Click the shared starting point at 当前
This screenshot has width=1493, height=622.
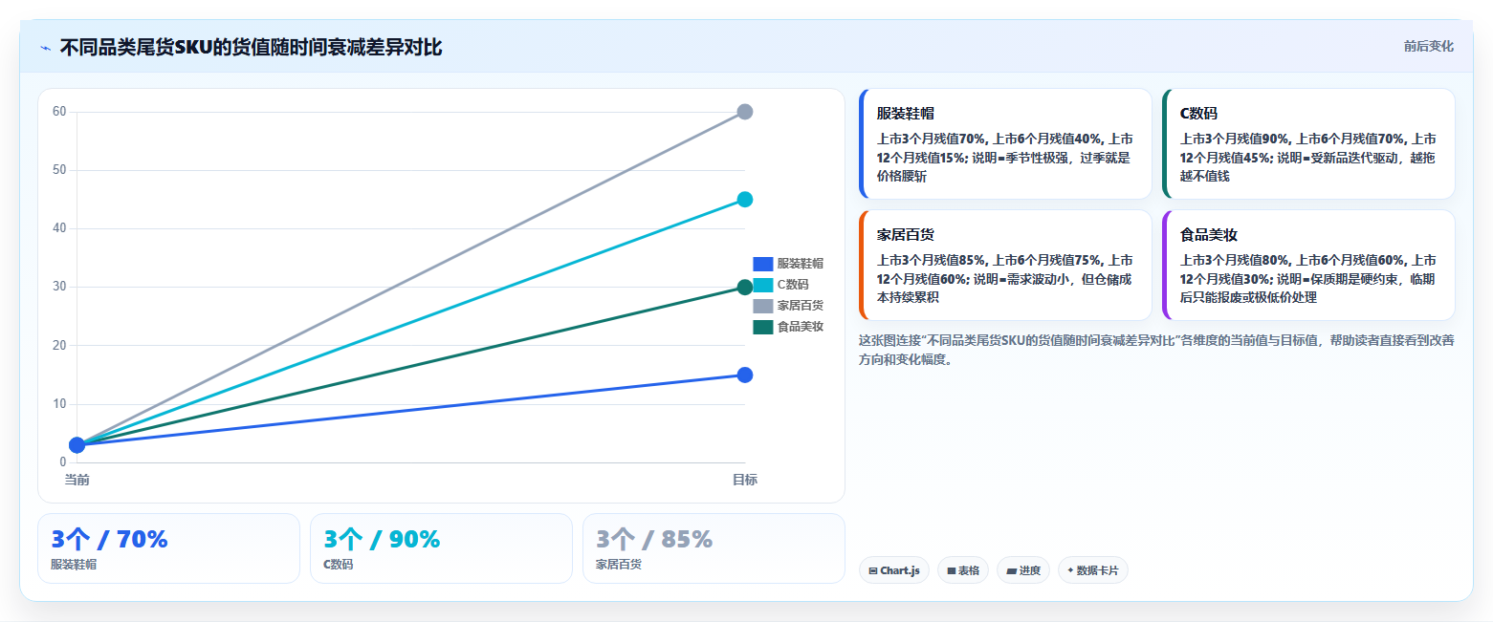tap(77, 445)
